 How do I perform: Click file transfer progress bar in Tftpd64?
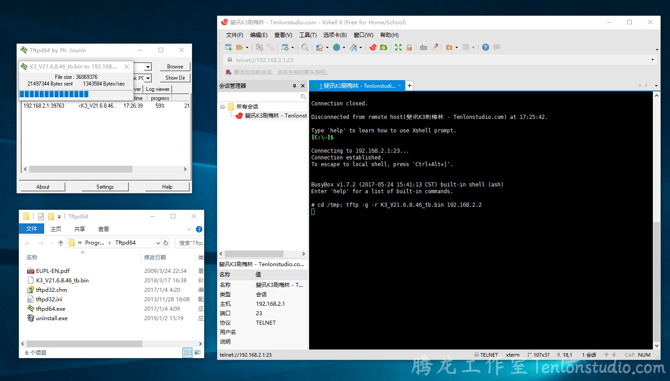tap(76, 94)
